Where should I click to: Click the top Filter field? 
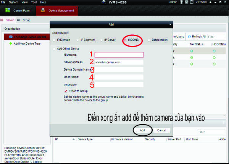216,37
